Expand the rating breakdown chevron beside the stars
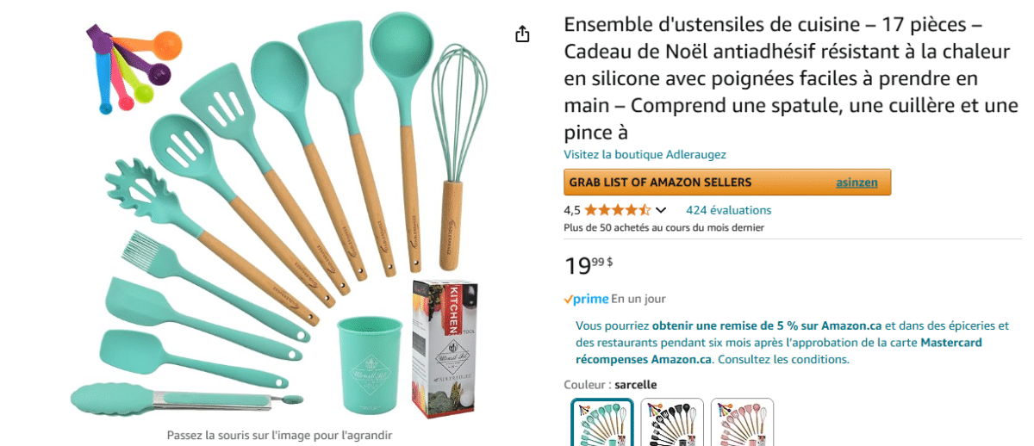The height and width of the screenshot is (446, 1034). (661, 210)
